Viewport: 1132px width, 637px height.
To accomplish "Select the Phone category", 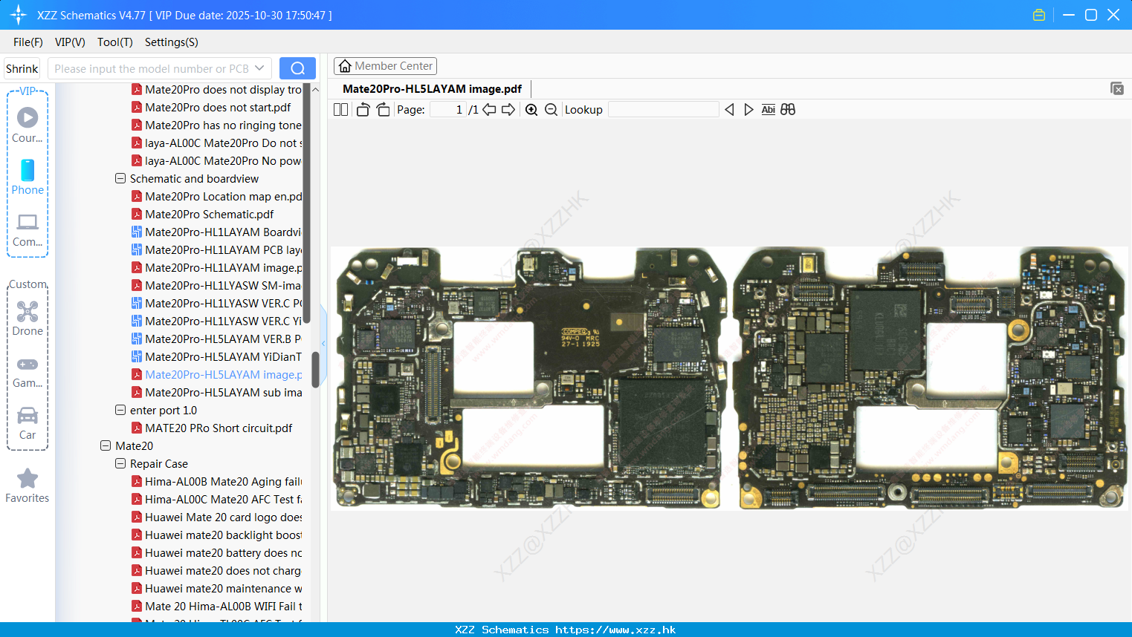I will [x=28, y=177].
